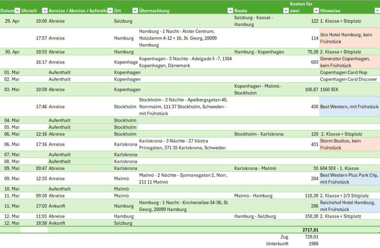380x248 pixels.
Task: Select the Malmö - Hamburg route cell
Action: click(x=261, y=196)
